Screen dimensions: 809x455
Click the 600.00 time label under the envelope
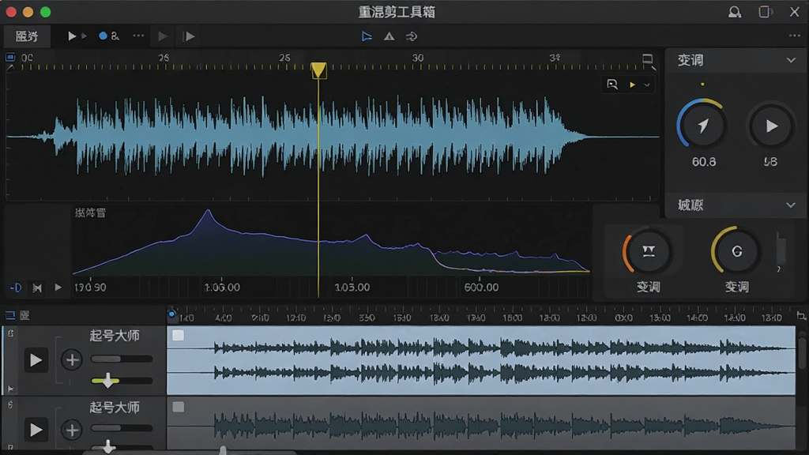click(481, 288)
